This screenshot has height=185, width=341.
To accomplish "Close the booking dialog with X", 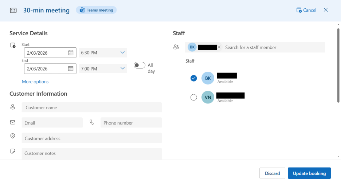I will pos(326,10).
